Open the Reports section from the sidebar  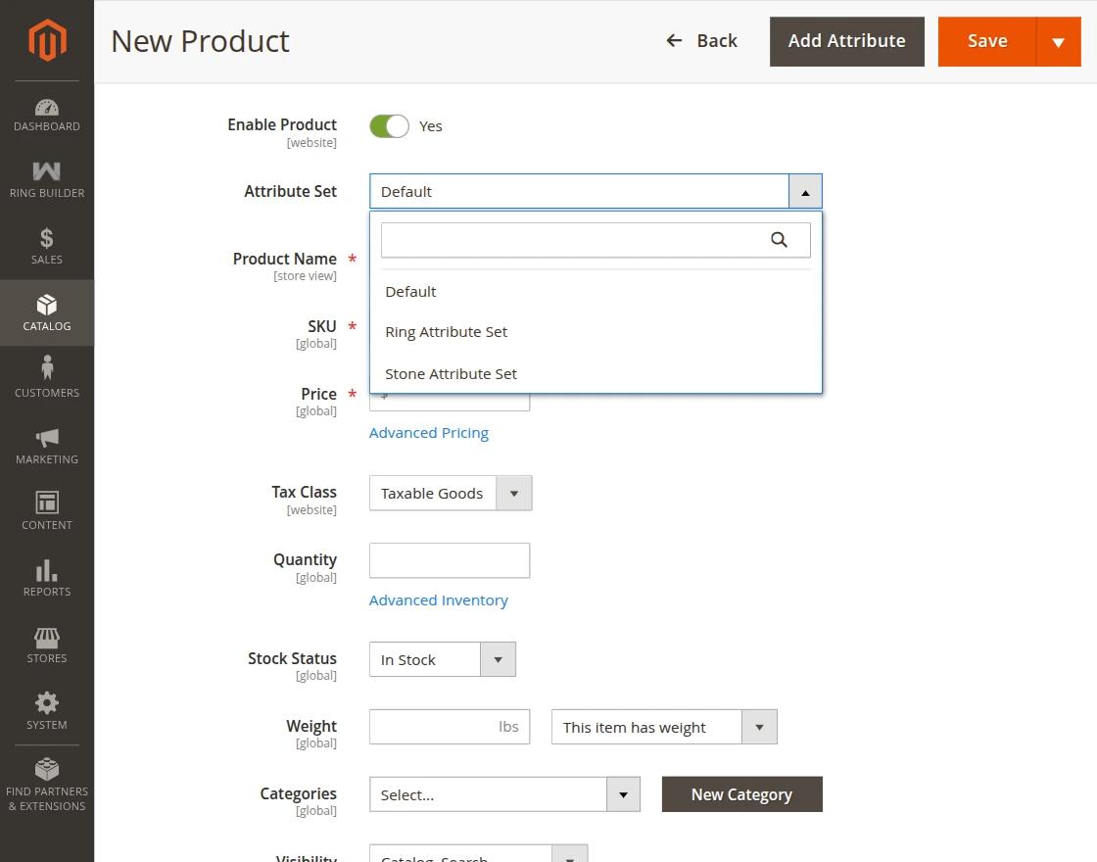46,576
